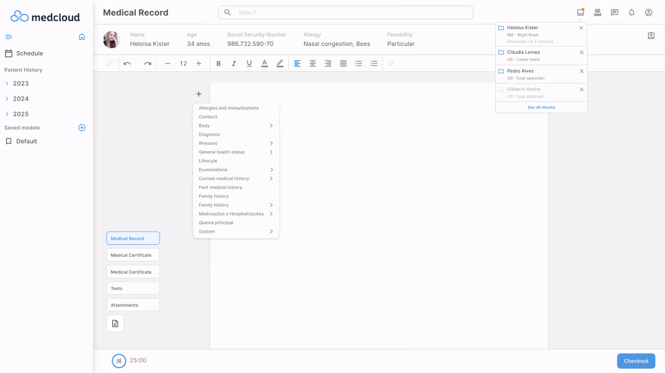This screenshot has height=373, width=665.
Task: Click the badge scanner icon near patient header
Action: (651, 35)
